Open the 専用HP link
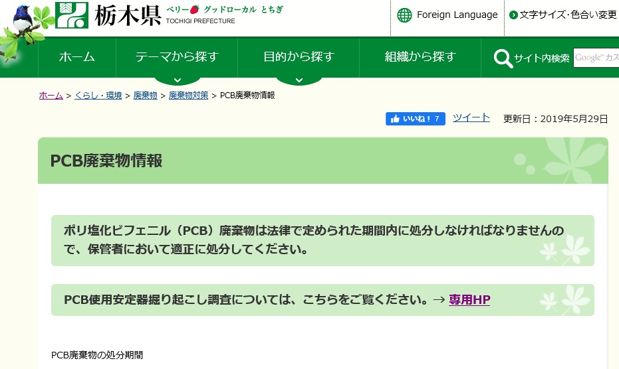Screen dimensions: 619x369 point(469,300)
